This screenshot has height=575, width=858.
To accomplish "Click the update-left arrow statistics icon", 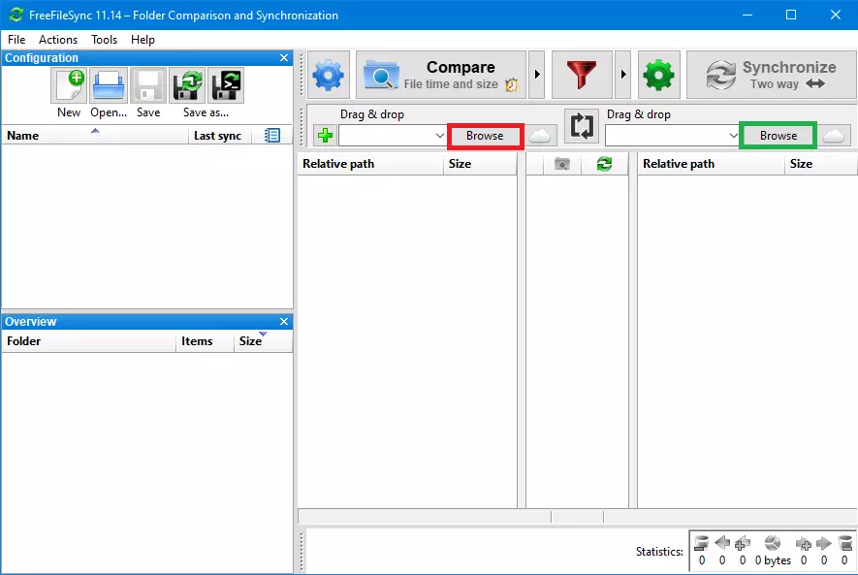I will click(x=722, y=543).
